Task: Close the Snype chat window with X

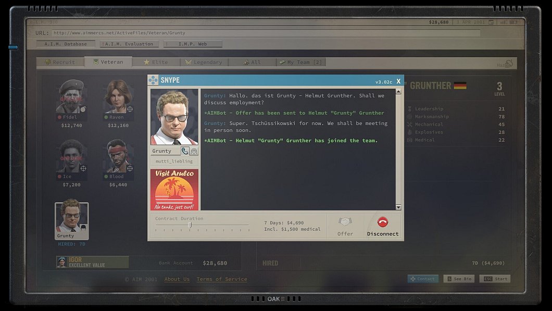Action: [398, 81]
